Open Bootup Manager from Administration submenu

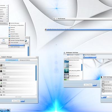tap(17, 23)
